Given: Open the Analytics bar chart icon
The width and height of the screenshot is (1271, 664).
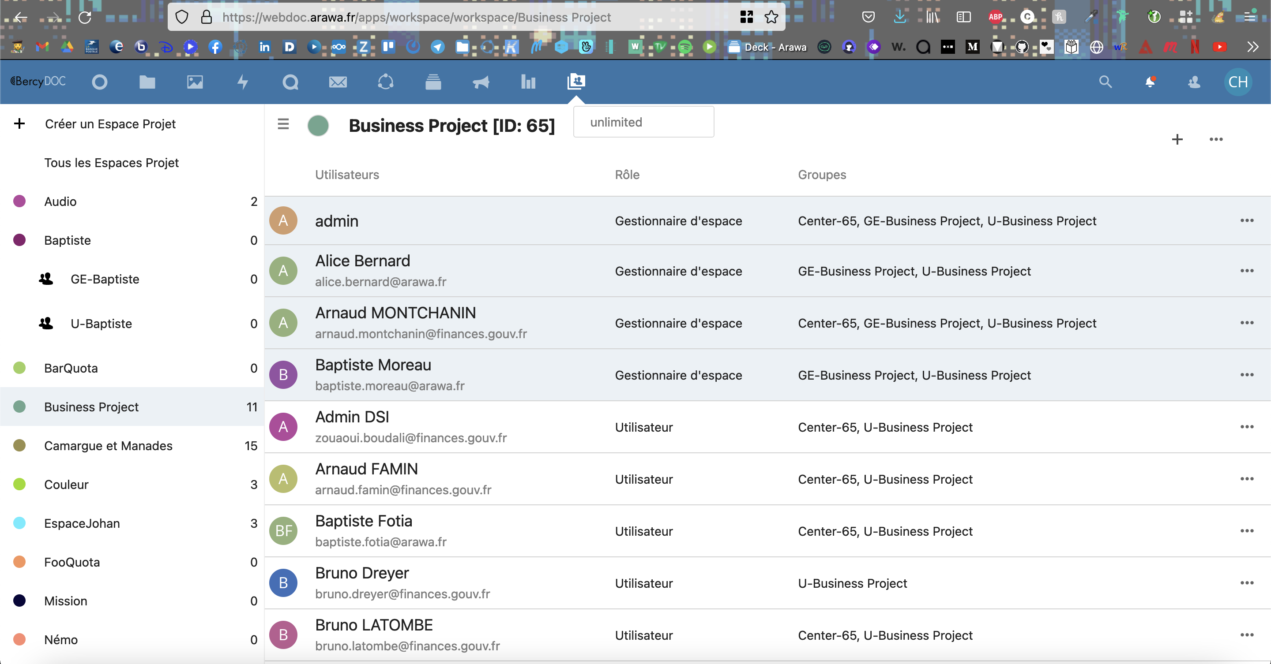Looking at the screenshot, I should click(527, 81).
